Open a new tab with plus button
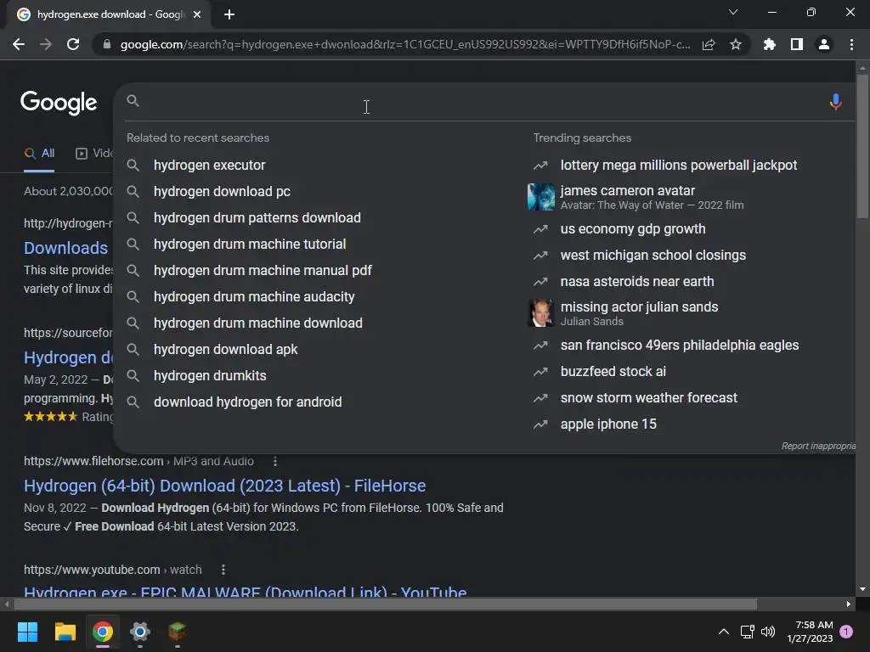This screenshot has height=652, width=870. coord(229,14)
